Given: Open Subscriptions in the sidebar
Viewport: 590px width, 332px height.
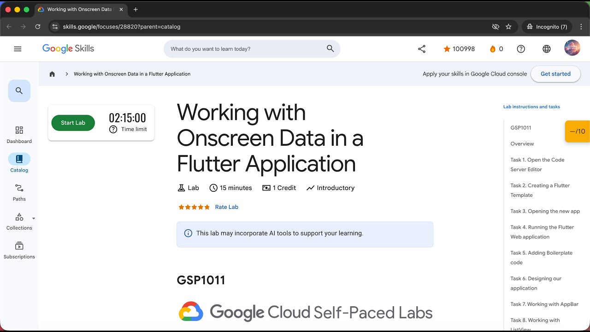Looking at the screenshot, I should click(19, 250).
